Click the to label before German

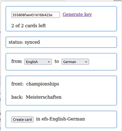[57, 61]
